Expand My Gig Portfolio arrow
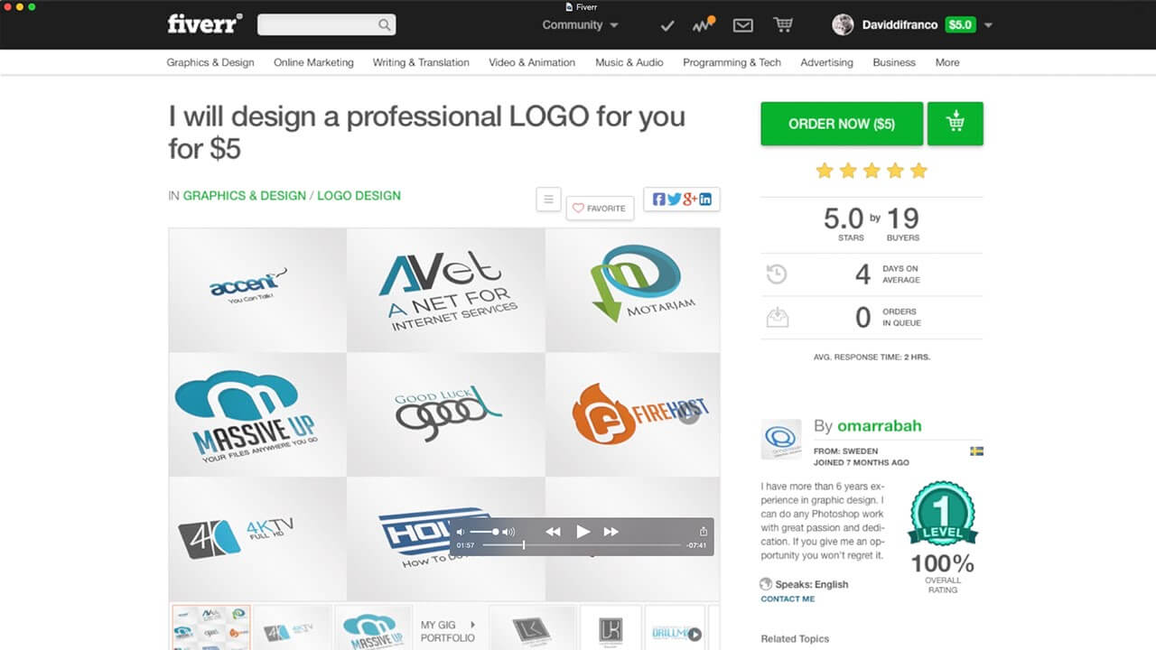1156x650 pixels. (471, 625)
